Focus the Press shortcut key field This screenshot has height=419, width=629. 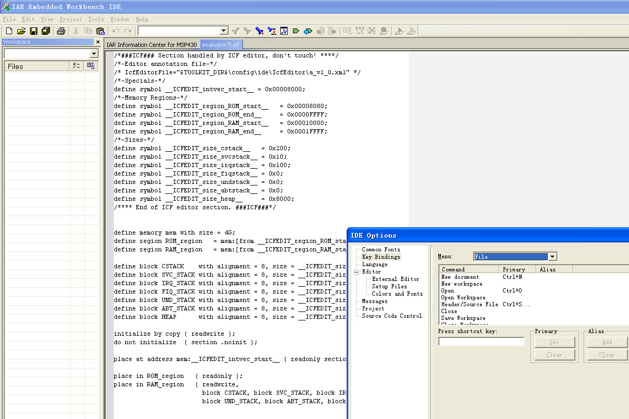481,342
